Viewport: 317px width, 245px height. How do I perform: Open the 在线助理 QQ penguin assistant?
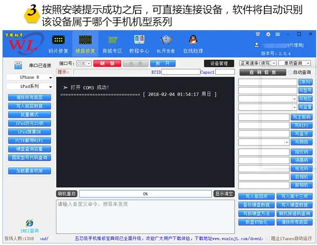(193, 44)
